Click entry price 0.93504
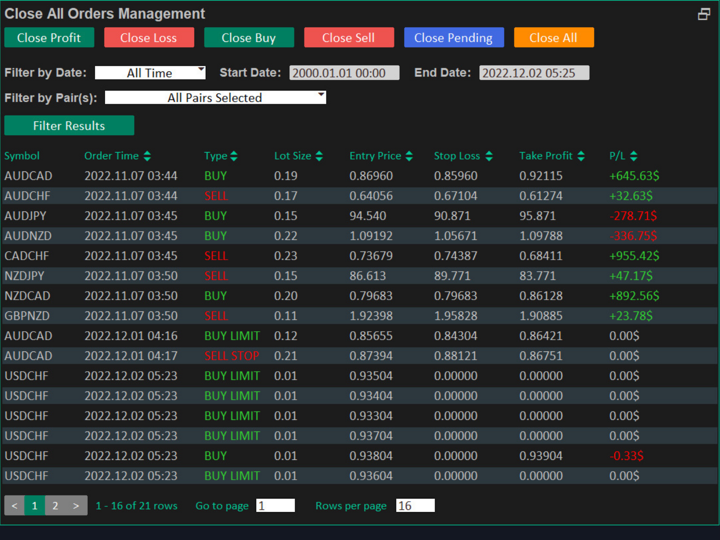The height and width of the screenshot is (540, 720). (371, 376)
